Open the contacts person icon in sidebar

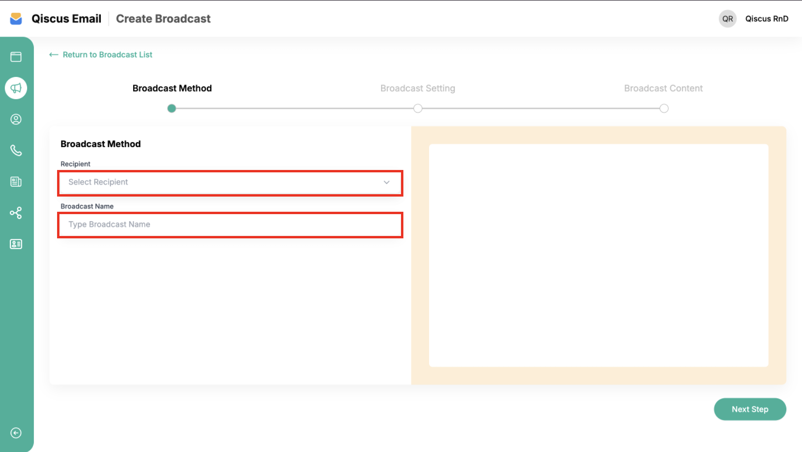pos(16,119)
